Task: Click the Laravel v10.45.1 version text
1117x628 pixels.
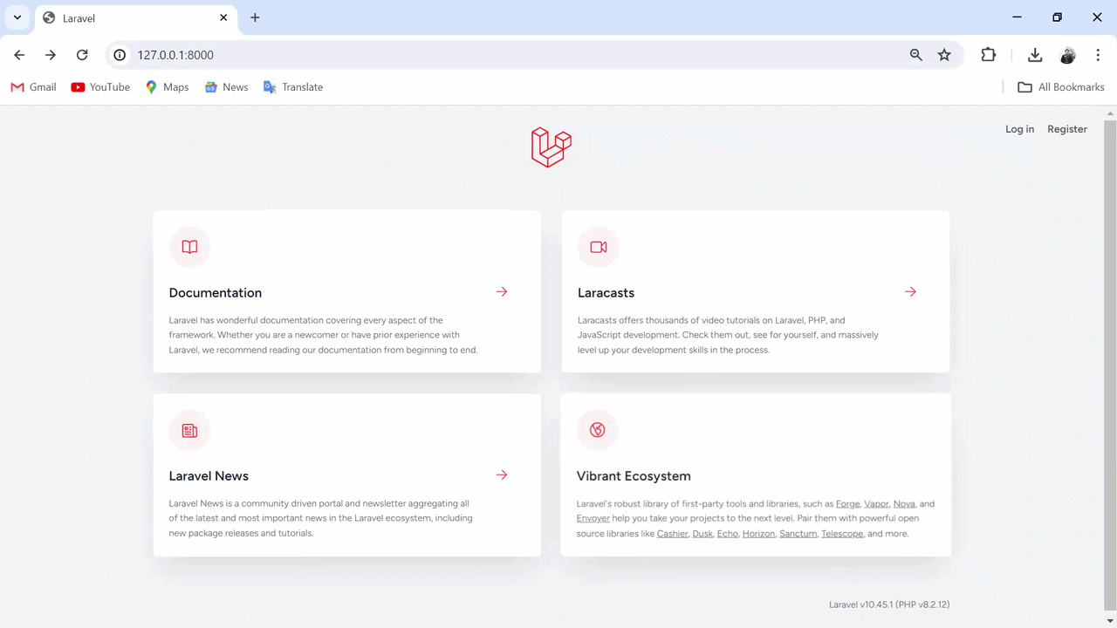Action: pyautogui.click(x=889, y=604)
